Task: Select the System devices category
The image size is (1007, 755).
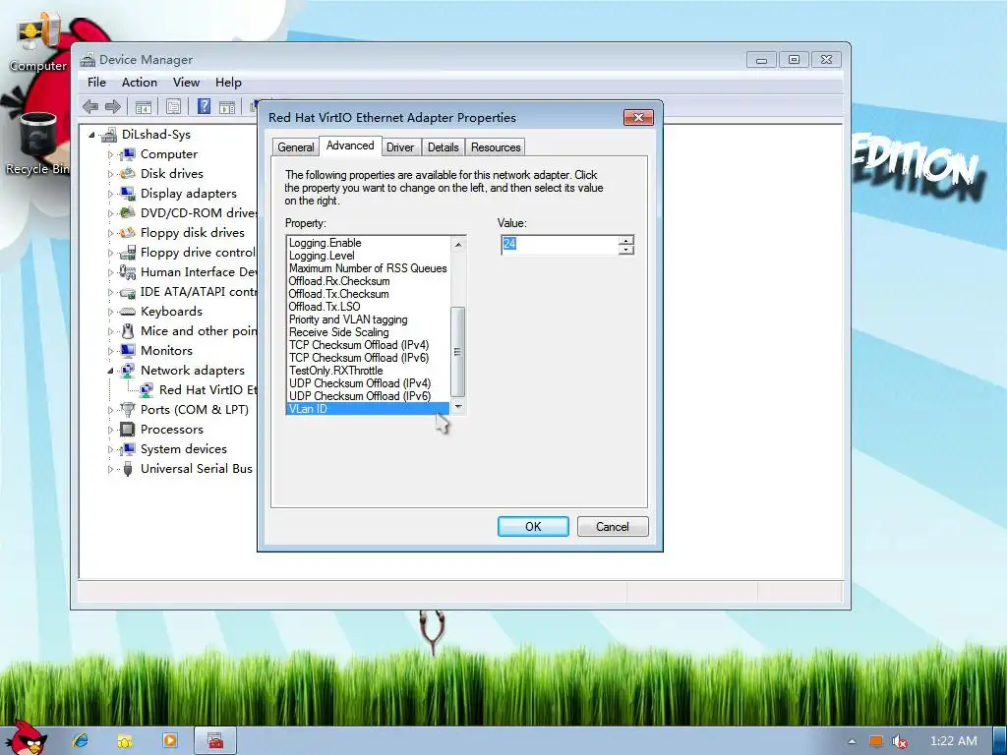Action: [184, 448]
